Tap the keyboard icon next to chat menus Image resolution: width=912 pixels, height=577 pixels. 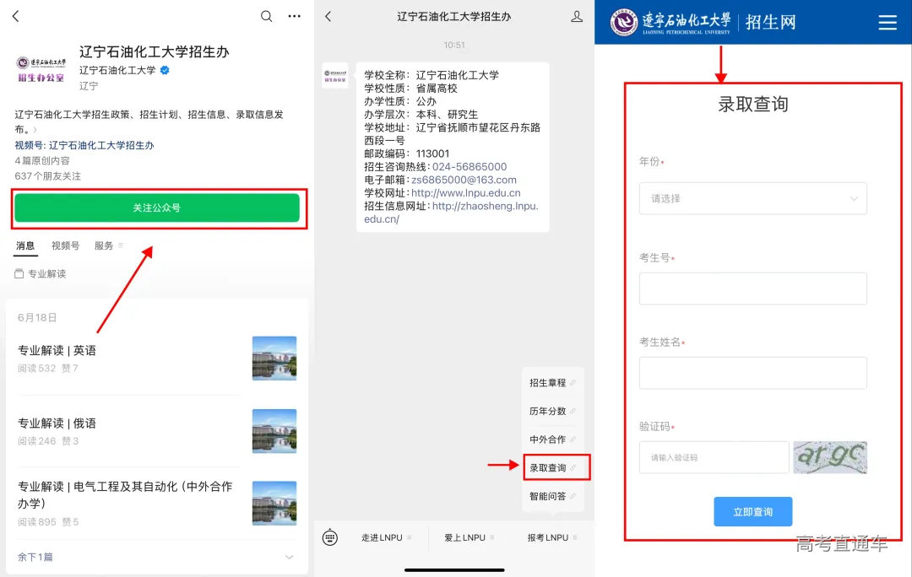coord(329,537)
